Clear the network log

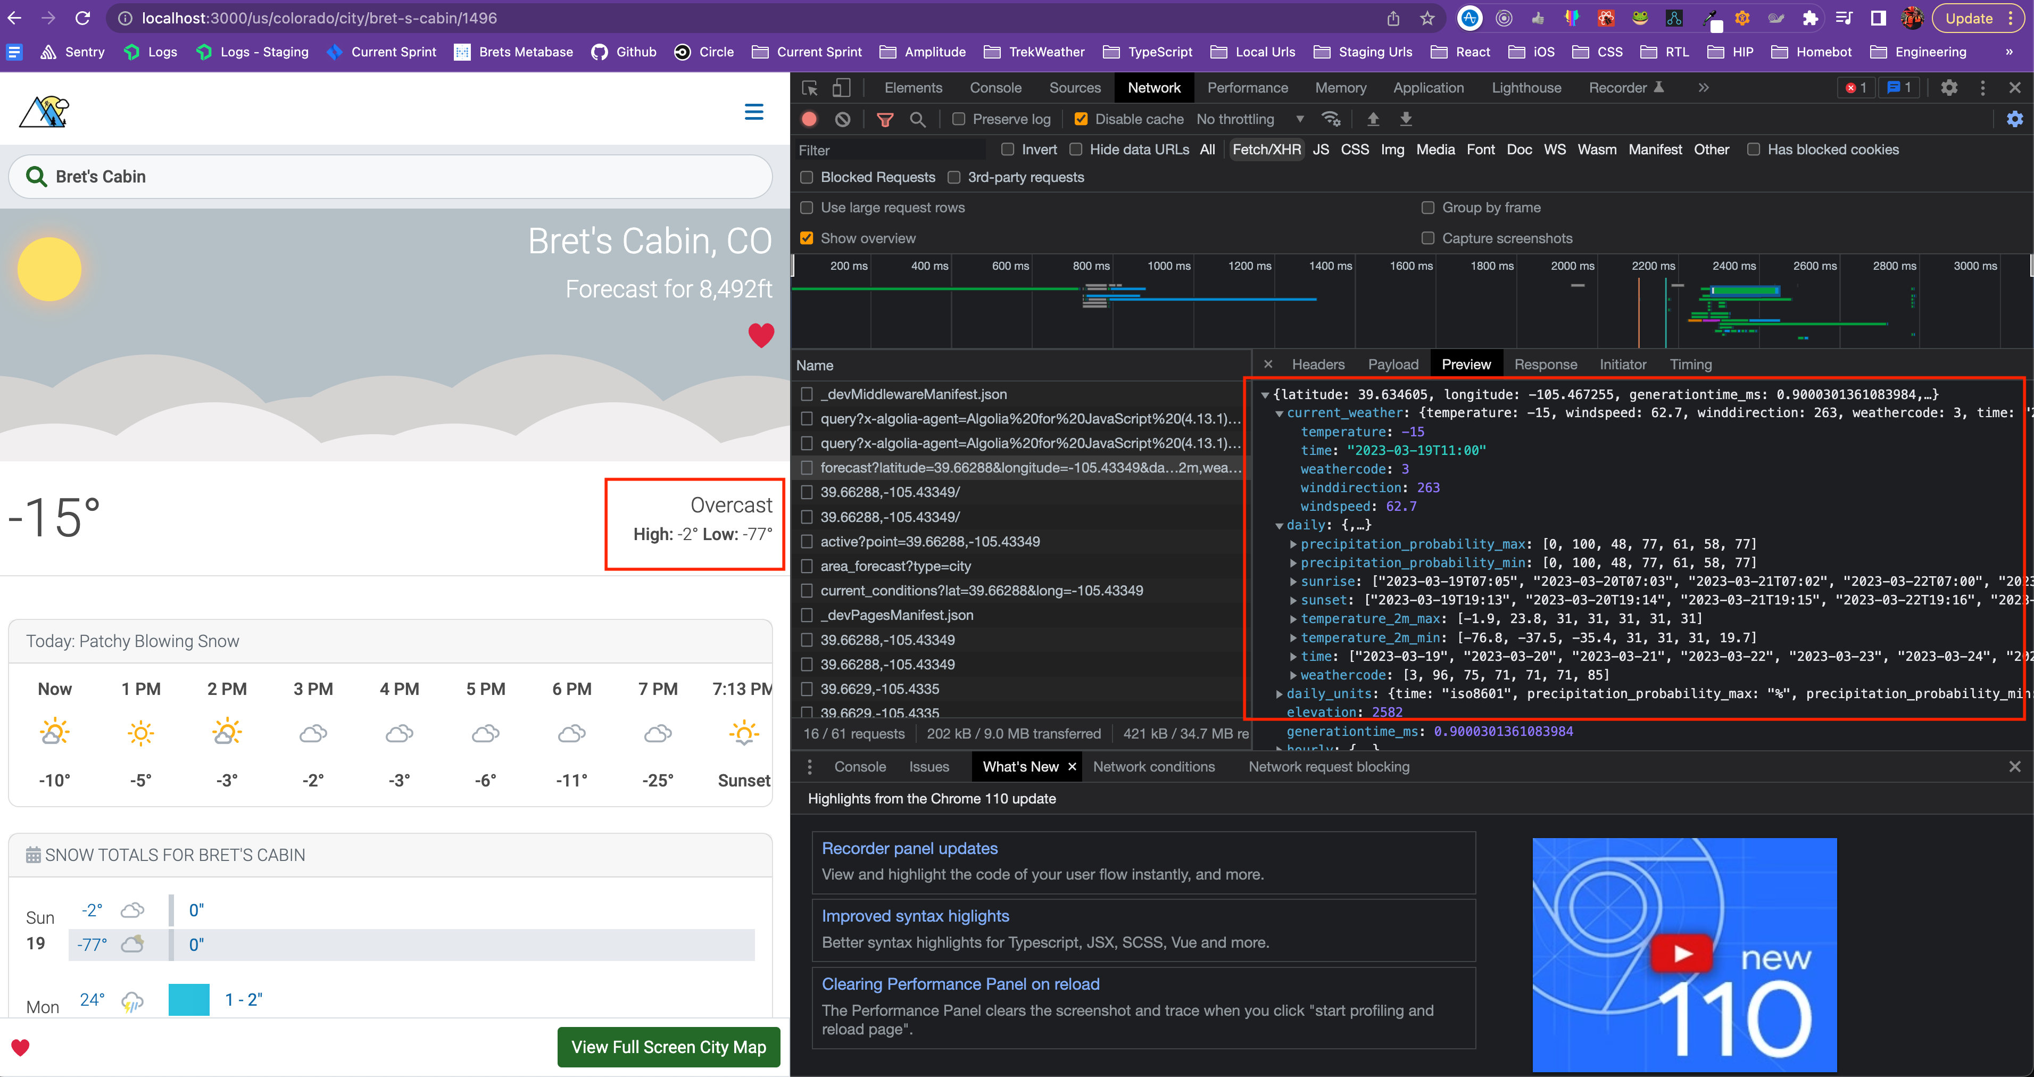843,119
